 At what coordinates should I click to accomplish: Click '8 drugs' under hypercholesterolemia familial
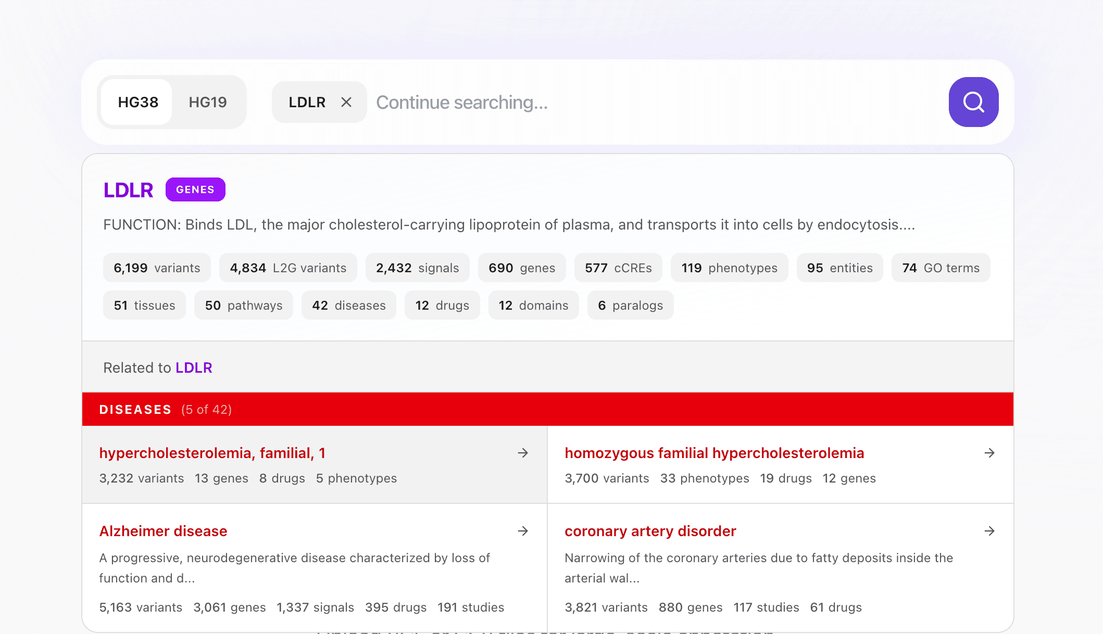click(x=282, y=478)
